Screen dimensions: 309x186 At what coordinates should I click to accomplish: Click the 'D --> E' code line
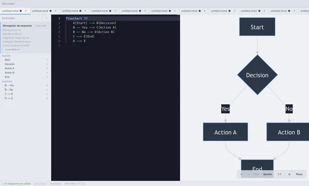pyautogui.click(x=79, y=41)
